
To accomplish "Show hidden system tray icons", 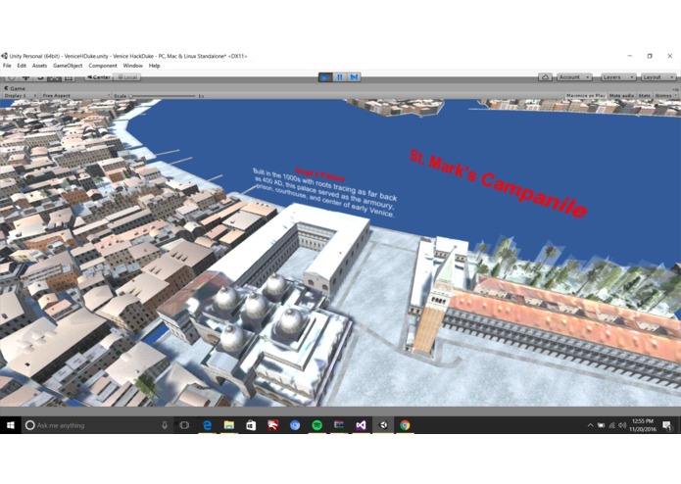I will [590, 425].
